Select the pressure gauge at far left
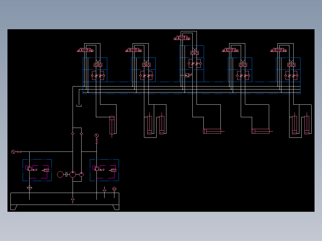 point(13,152)
